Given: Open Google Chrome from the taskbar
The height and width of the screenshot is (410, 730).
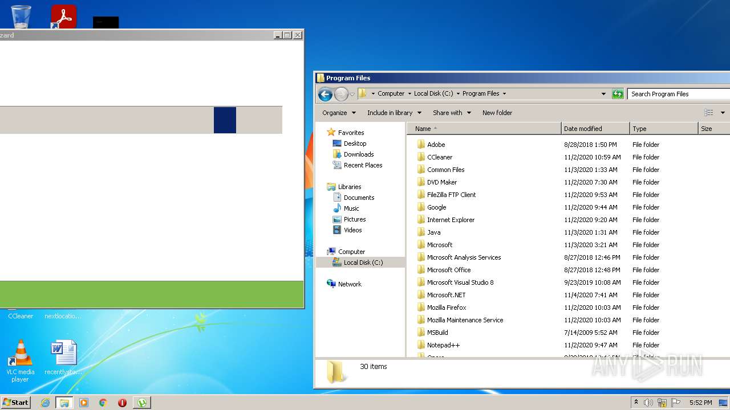Looking at the screenshot, I should pyautogui.click(x=103, y=403).
